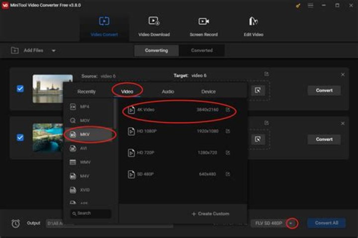Click the format Search field
The width and height of the screenshot is (358, 238).
[x=91, y=213]
